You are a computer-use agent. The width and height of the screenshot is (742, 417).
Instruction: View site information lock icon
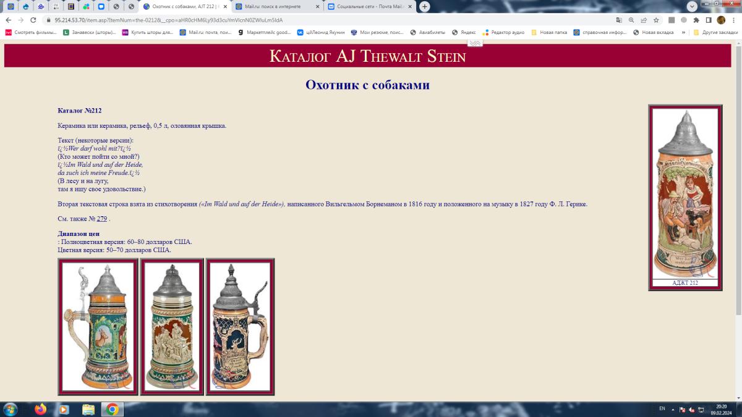point(48,20)
